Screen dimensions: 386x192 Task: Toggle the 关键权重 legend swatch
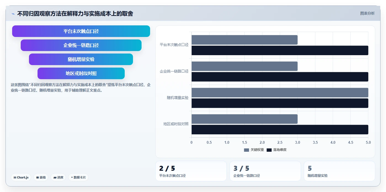coord(246,150)
